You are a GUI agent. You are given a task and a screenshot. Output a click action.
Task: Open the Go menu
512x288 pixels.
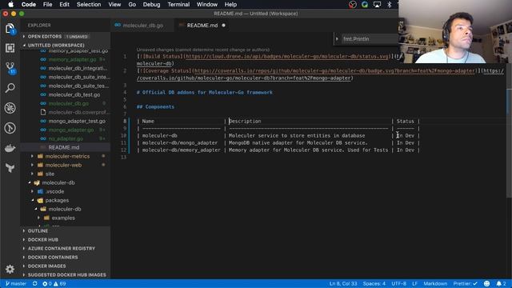click(x=132, y=5)
